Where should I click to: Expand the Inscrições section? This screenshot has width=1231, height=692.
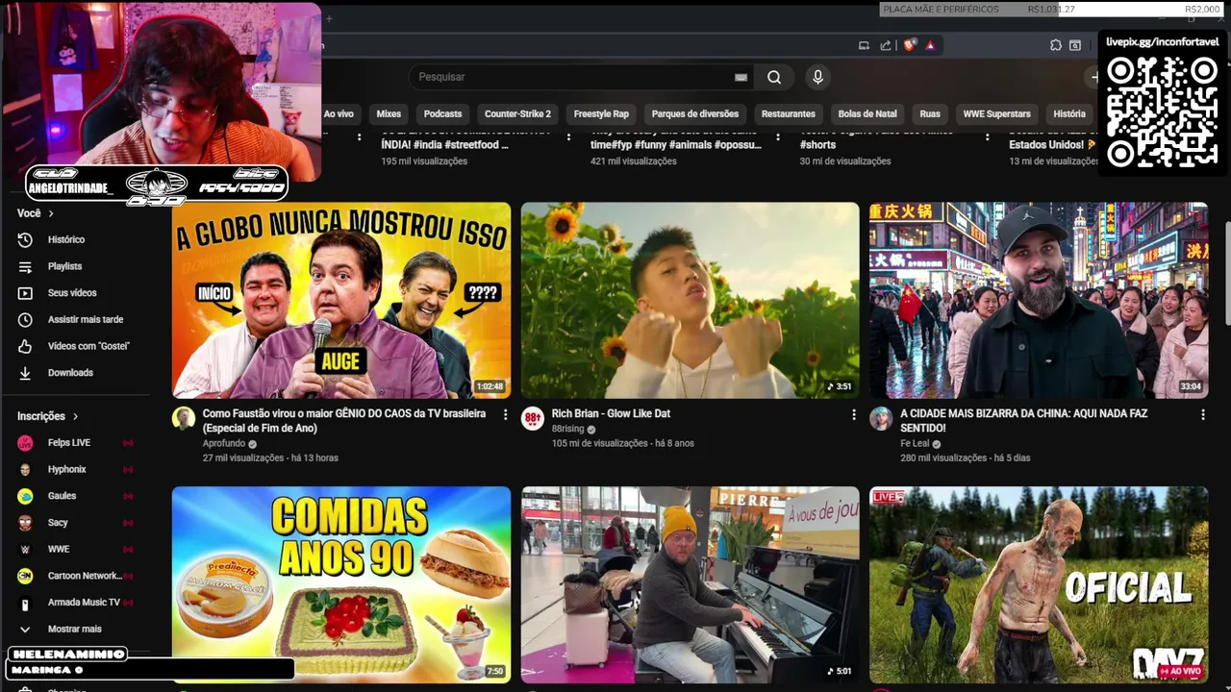tap(48, 416)
